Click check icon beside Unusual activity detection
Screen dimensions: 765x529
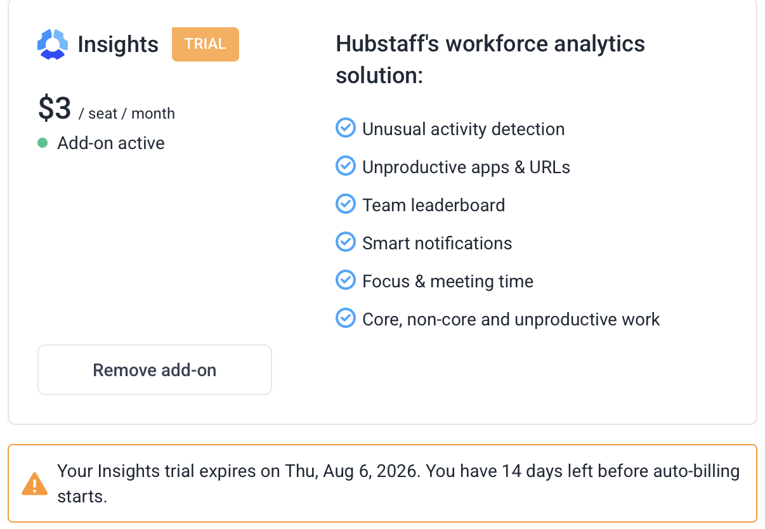click(345, 127)
